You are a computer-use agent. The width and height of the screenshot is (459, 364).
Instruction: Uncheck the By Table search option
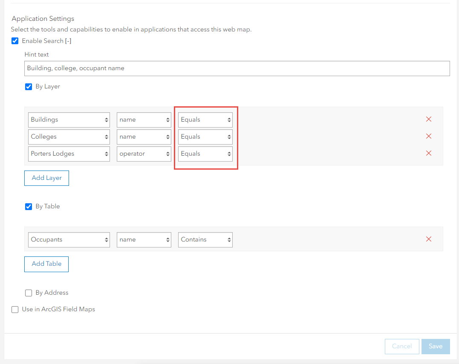pos(28,206)
